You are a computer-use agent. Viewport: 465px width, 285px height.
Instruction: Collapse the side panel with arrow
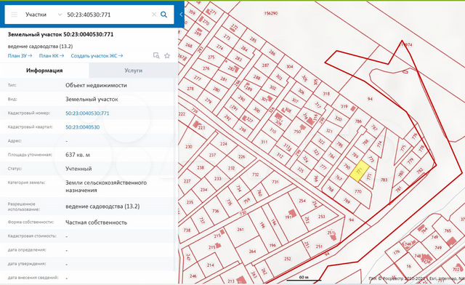coord(181,15)
